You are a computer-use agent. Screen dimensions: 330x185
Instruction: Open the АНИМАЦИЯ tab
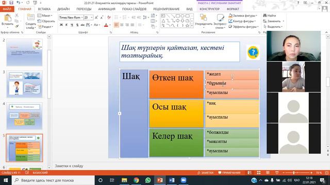(x=107, y=9)
